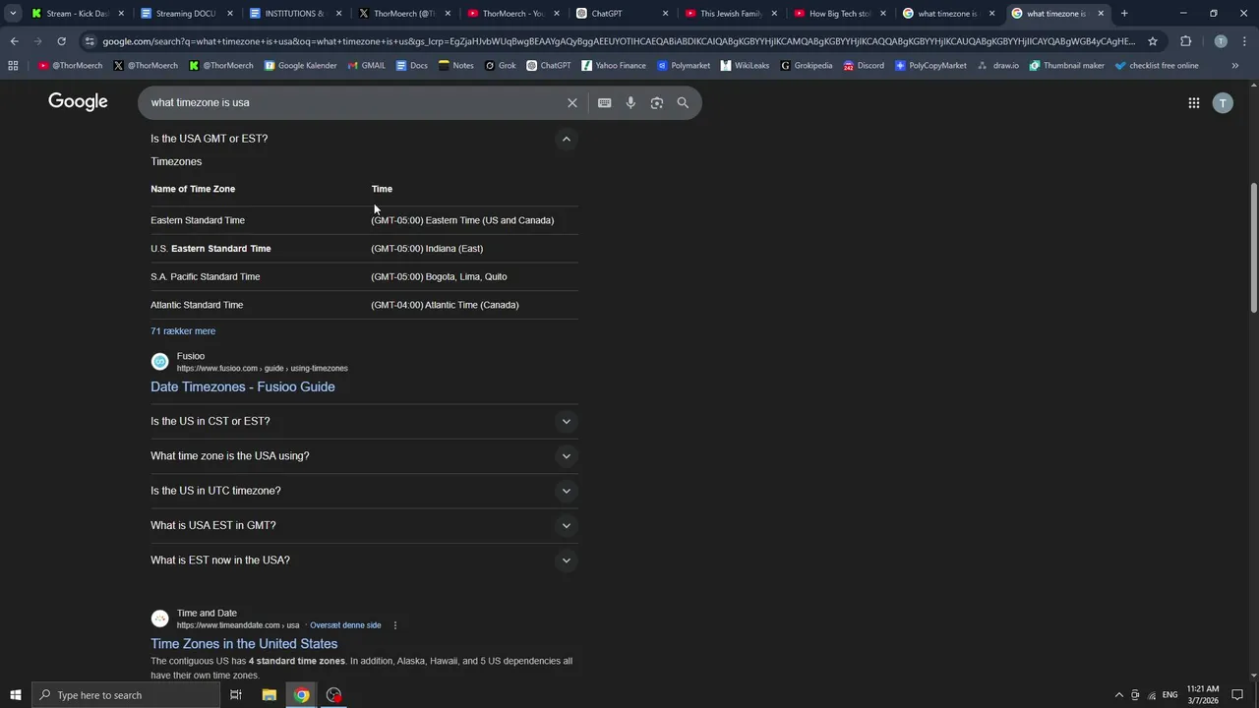1259x708 pixels.
Task: Open draw.io bookmark
Action: click(997, 65)
